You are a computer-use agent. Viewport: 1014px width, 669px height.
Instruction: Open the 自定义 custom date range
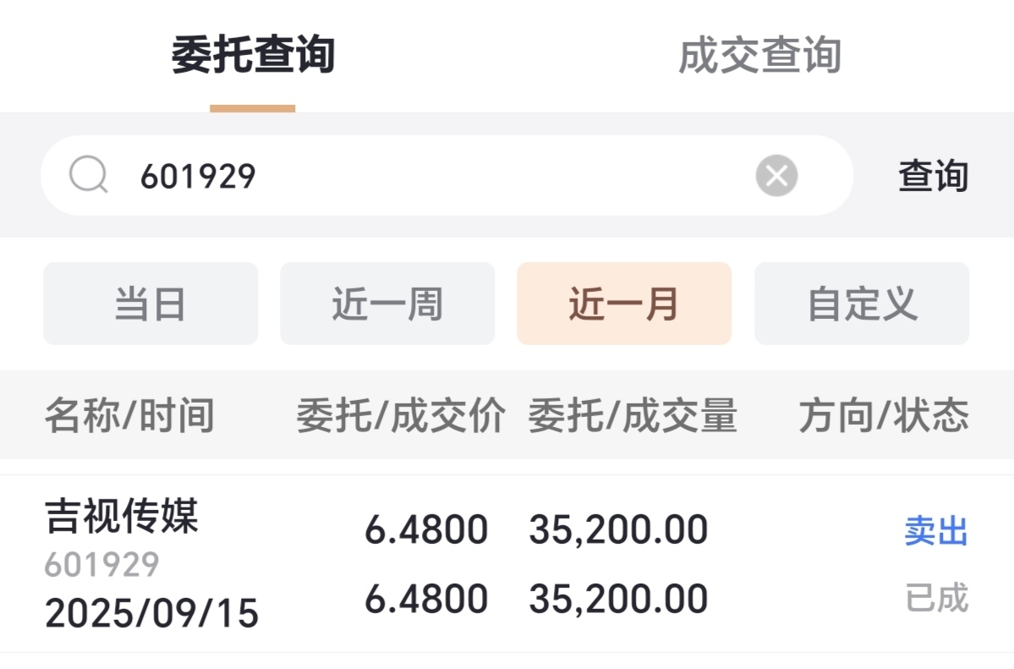862,304
